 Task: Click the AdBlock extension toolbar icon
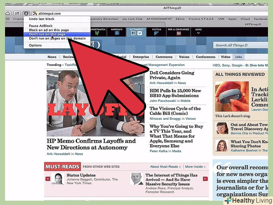(x=26, y=14)
